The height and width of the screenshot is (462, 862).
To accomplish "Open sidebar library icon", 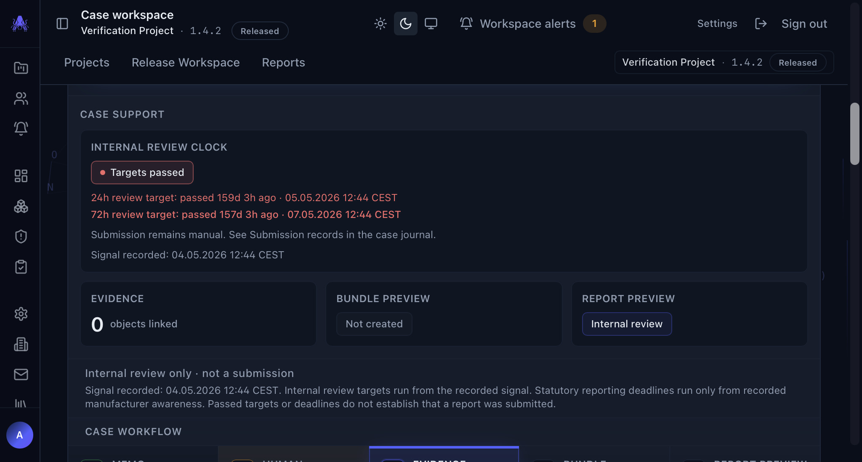I will (x=21, y=403).
